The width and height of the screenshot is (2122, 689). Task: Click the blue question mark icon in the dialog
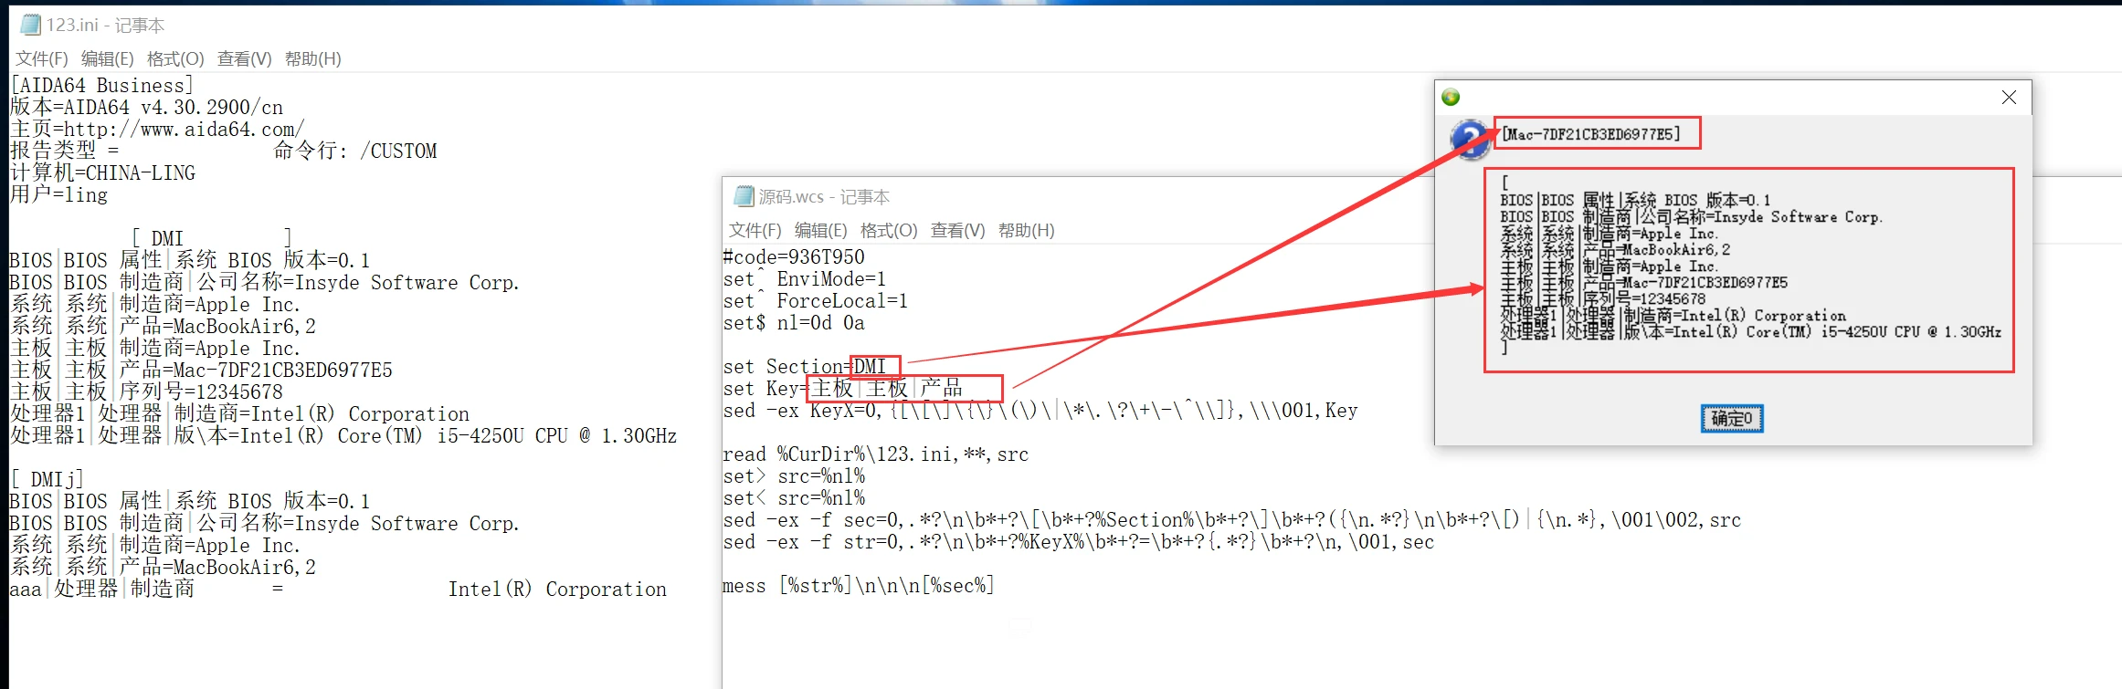[1471, 140]
